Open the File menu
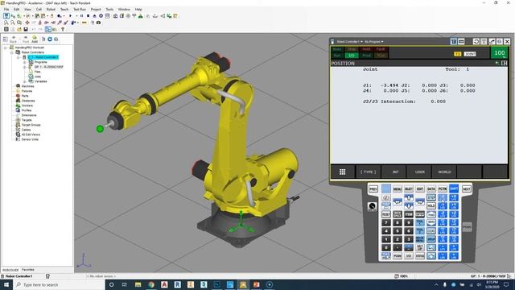The width and height of the screenshot is (515, 290). (6, 9)
